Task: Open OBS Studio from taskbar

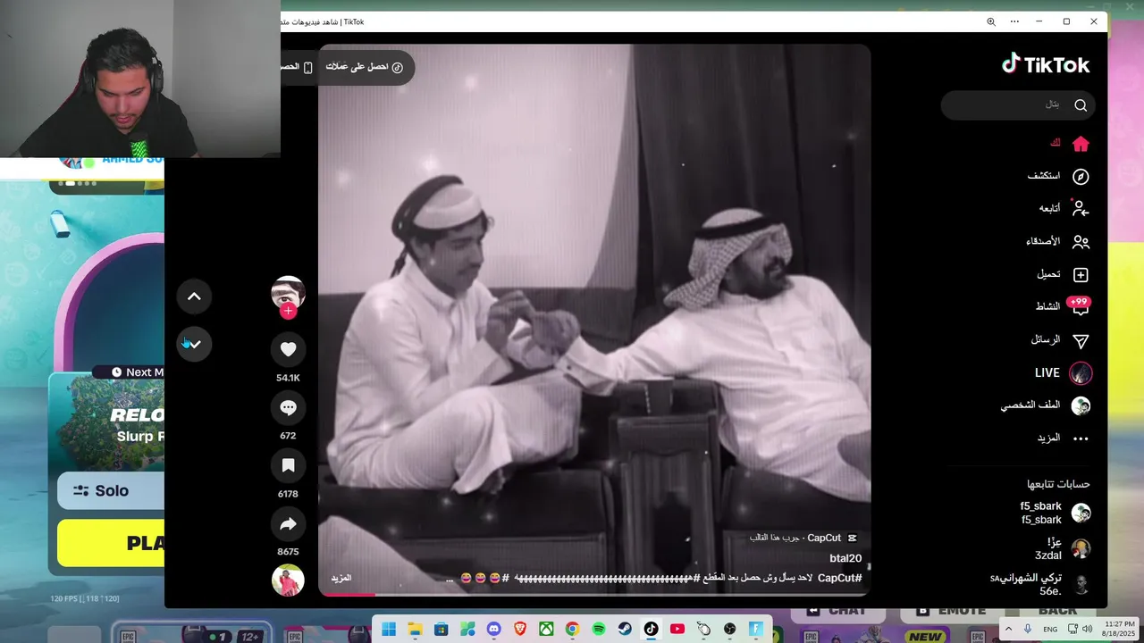Action: [730, 629]
